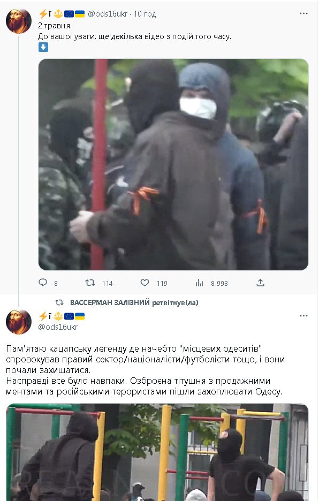Click the blue down-arrow emoji
The width and height of the screenshot is (319, 501).
43,47
